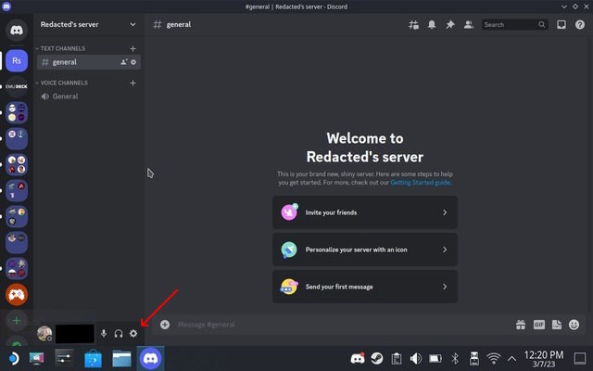The image size is (593, 371).
Task: Edit general channel settings gear
Action: coord(133,62)
